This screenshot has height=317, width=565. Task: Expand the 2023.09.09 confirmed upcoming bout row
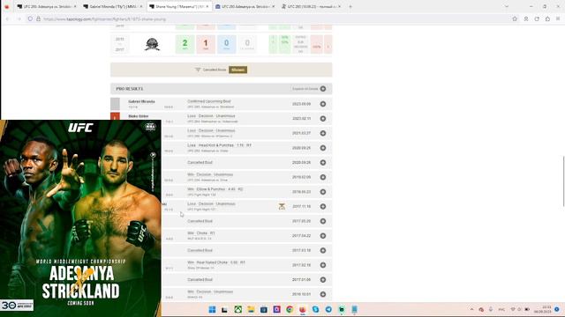pos(323,104)
